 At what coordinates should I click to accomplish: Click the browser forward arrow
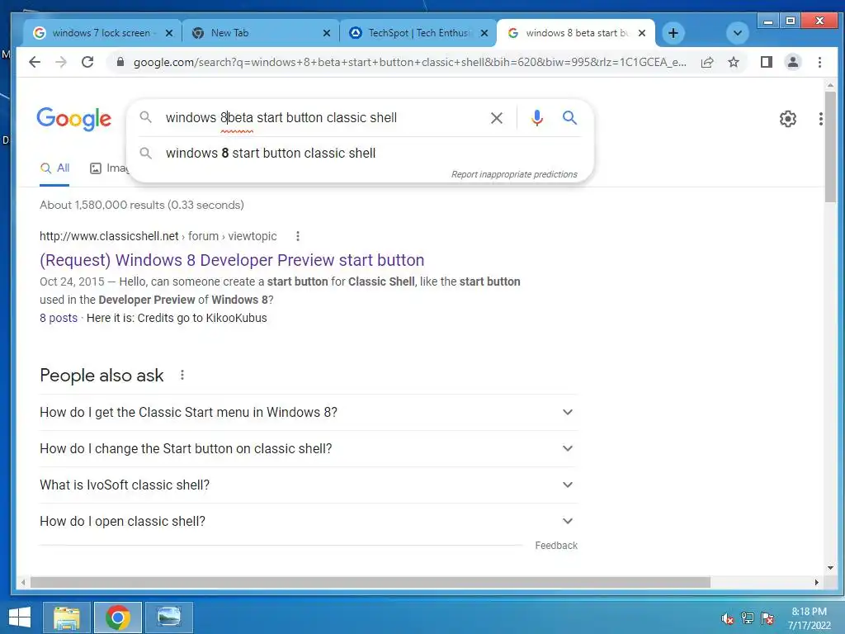[61, 62]
